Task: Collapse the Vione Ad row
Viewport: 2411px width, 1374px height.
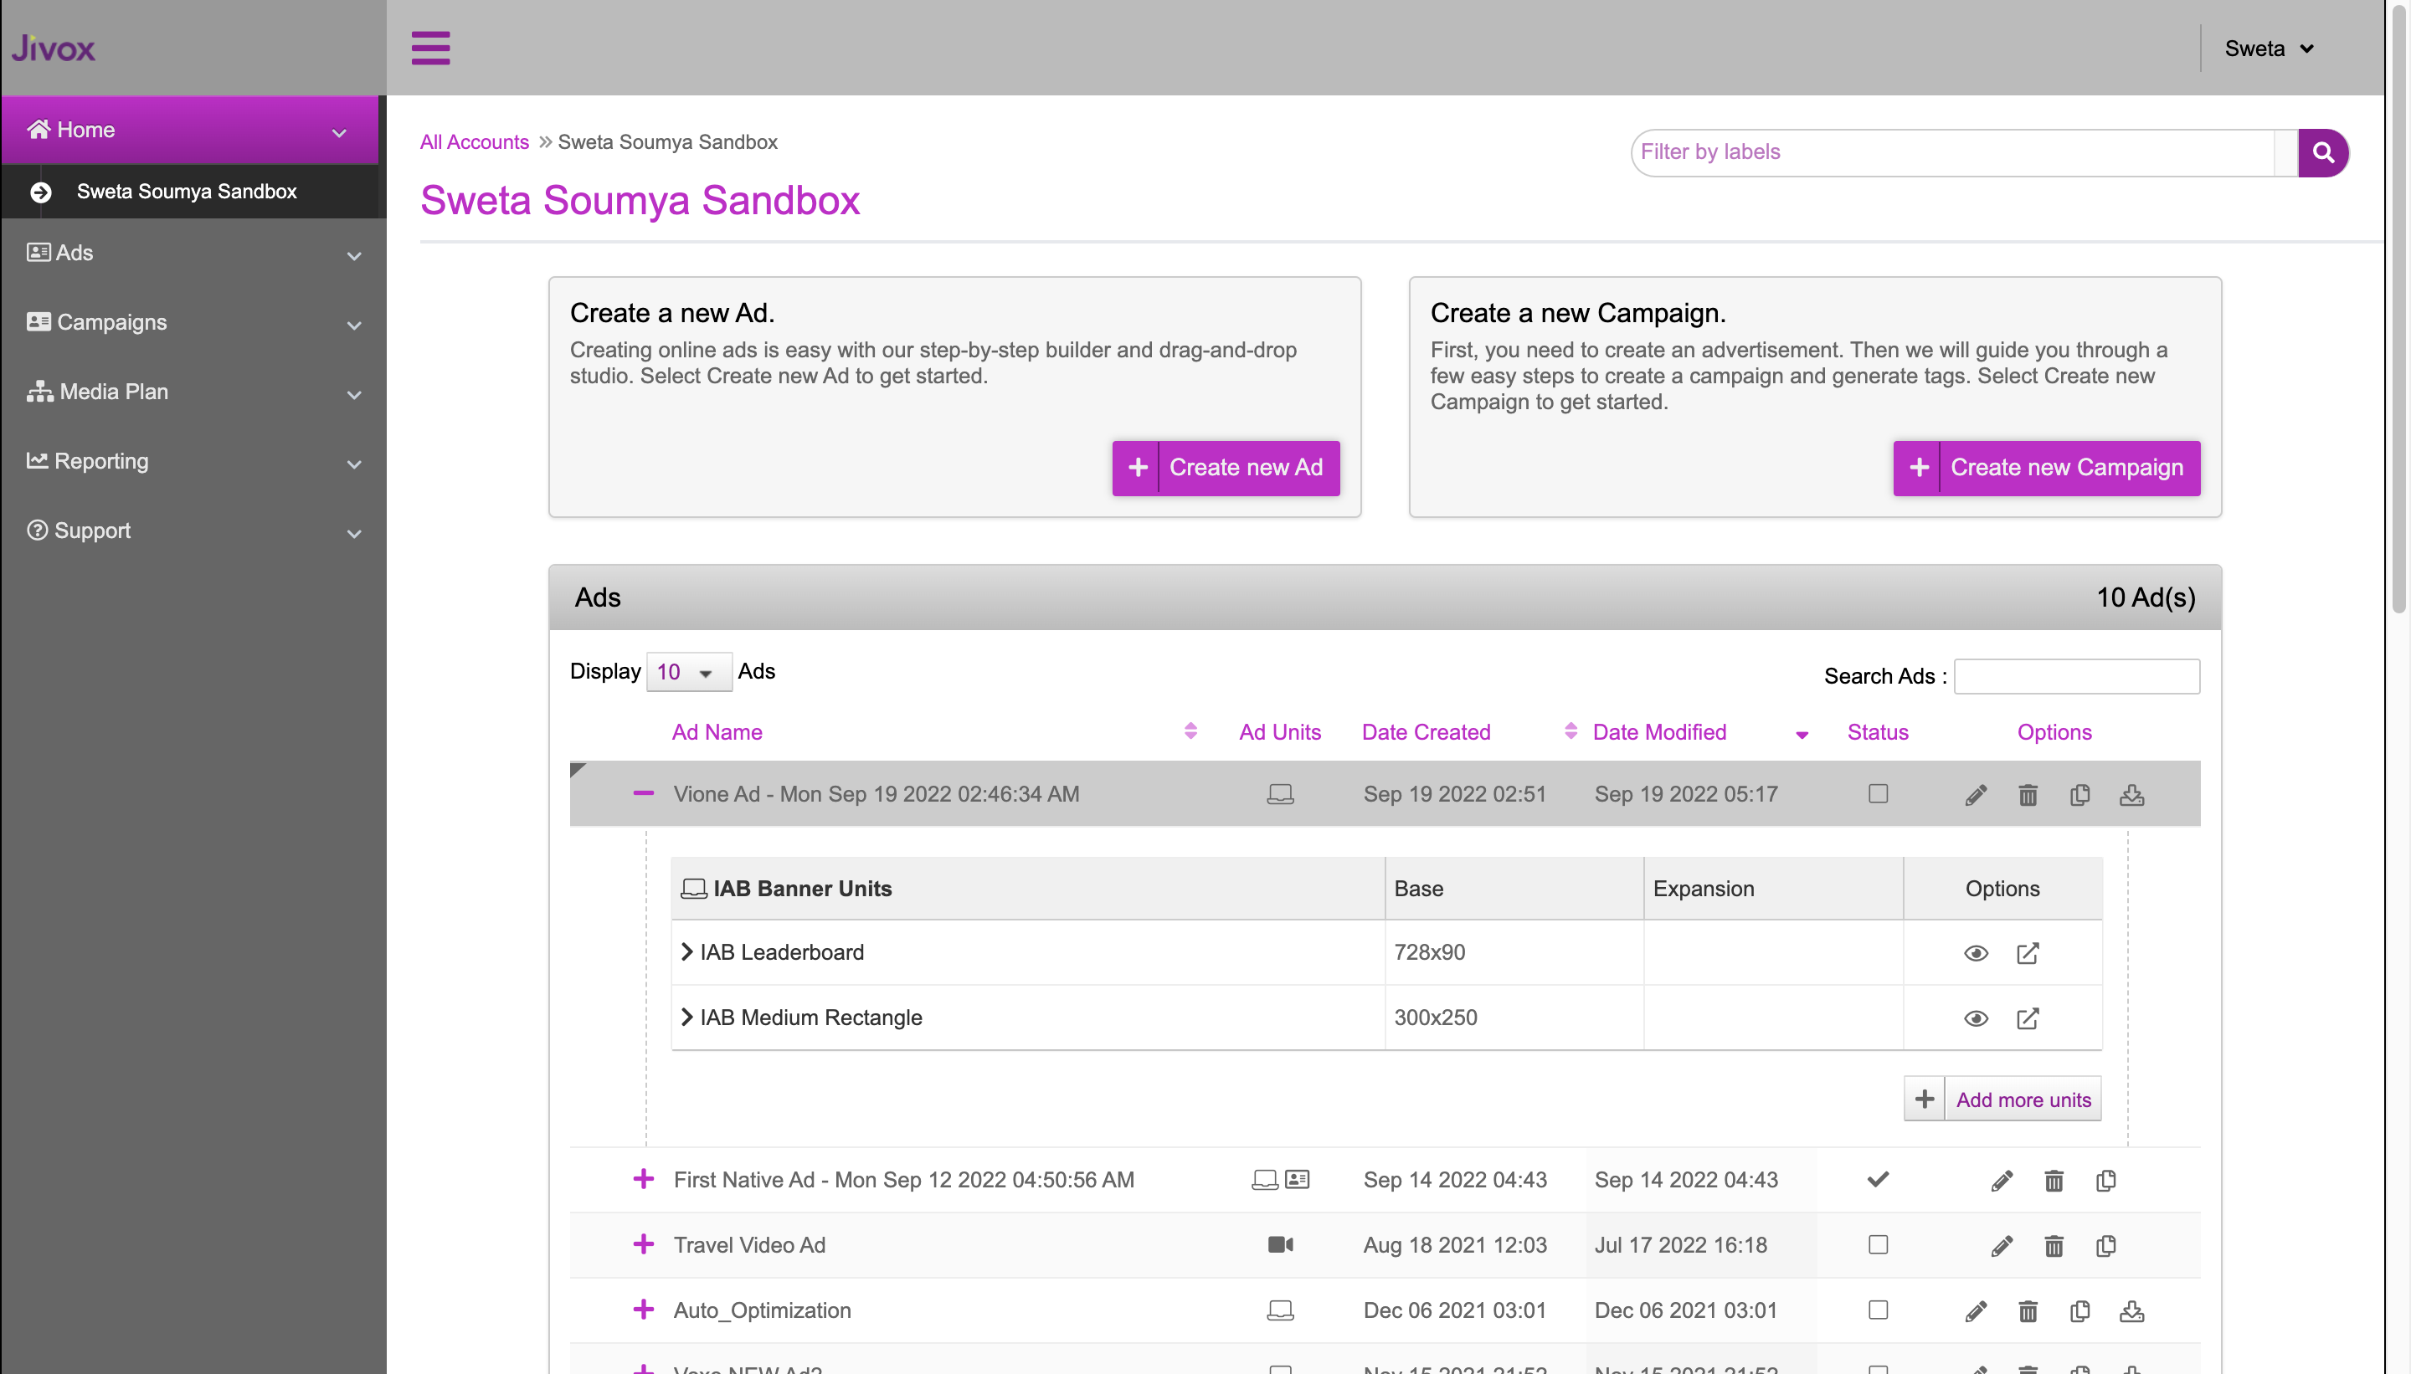Action: pos(643,793)
